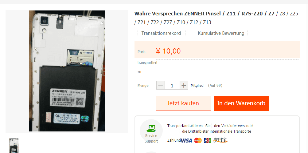Click In den Warenkorb button
The height and width of the screenshot is (153, 308).
tap(241, 103)
